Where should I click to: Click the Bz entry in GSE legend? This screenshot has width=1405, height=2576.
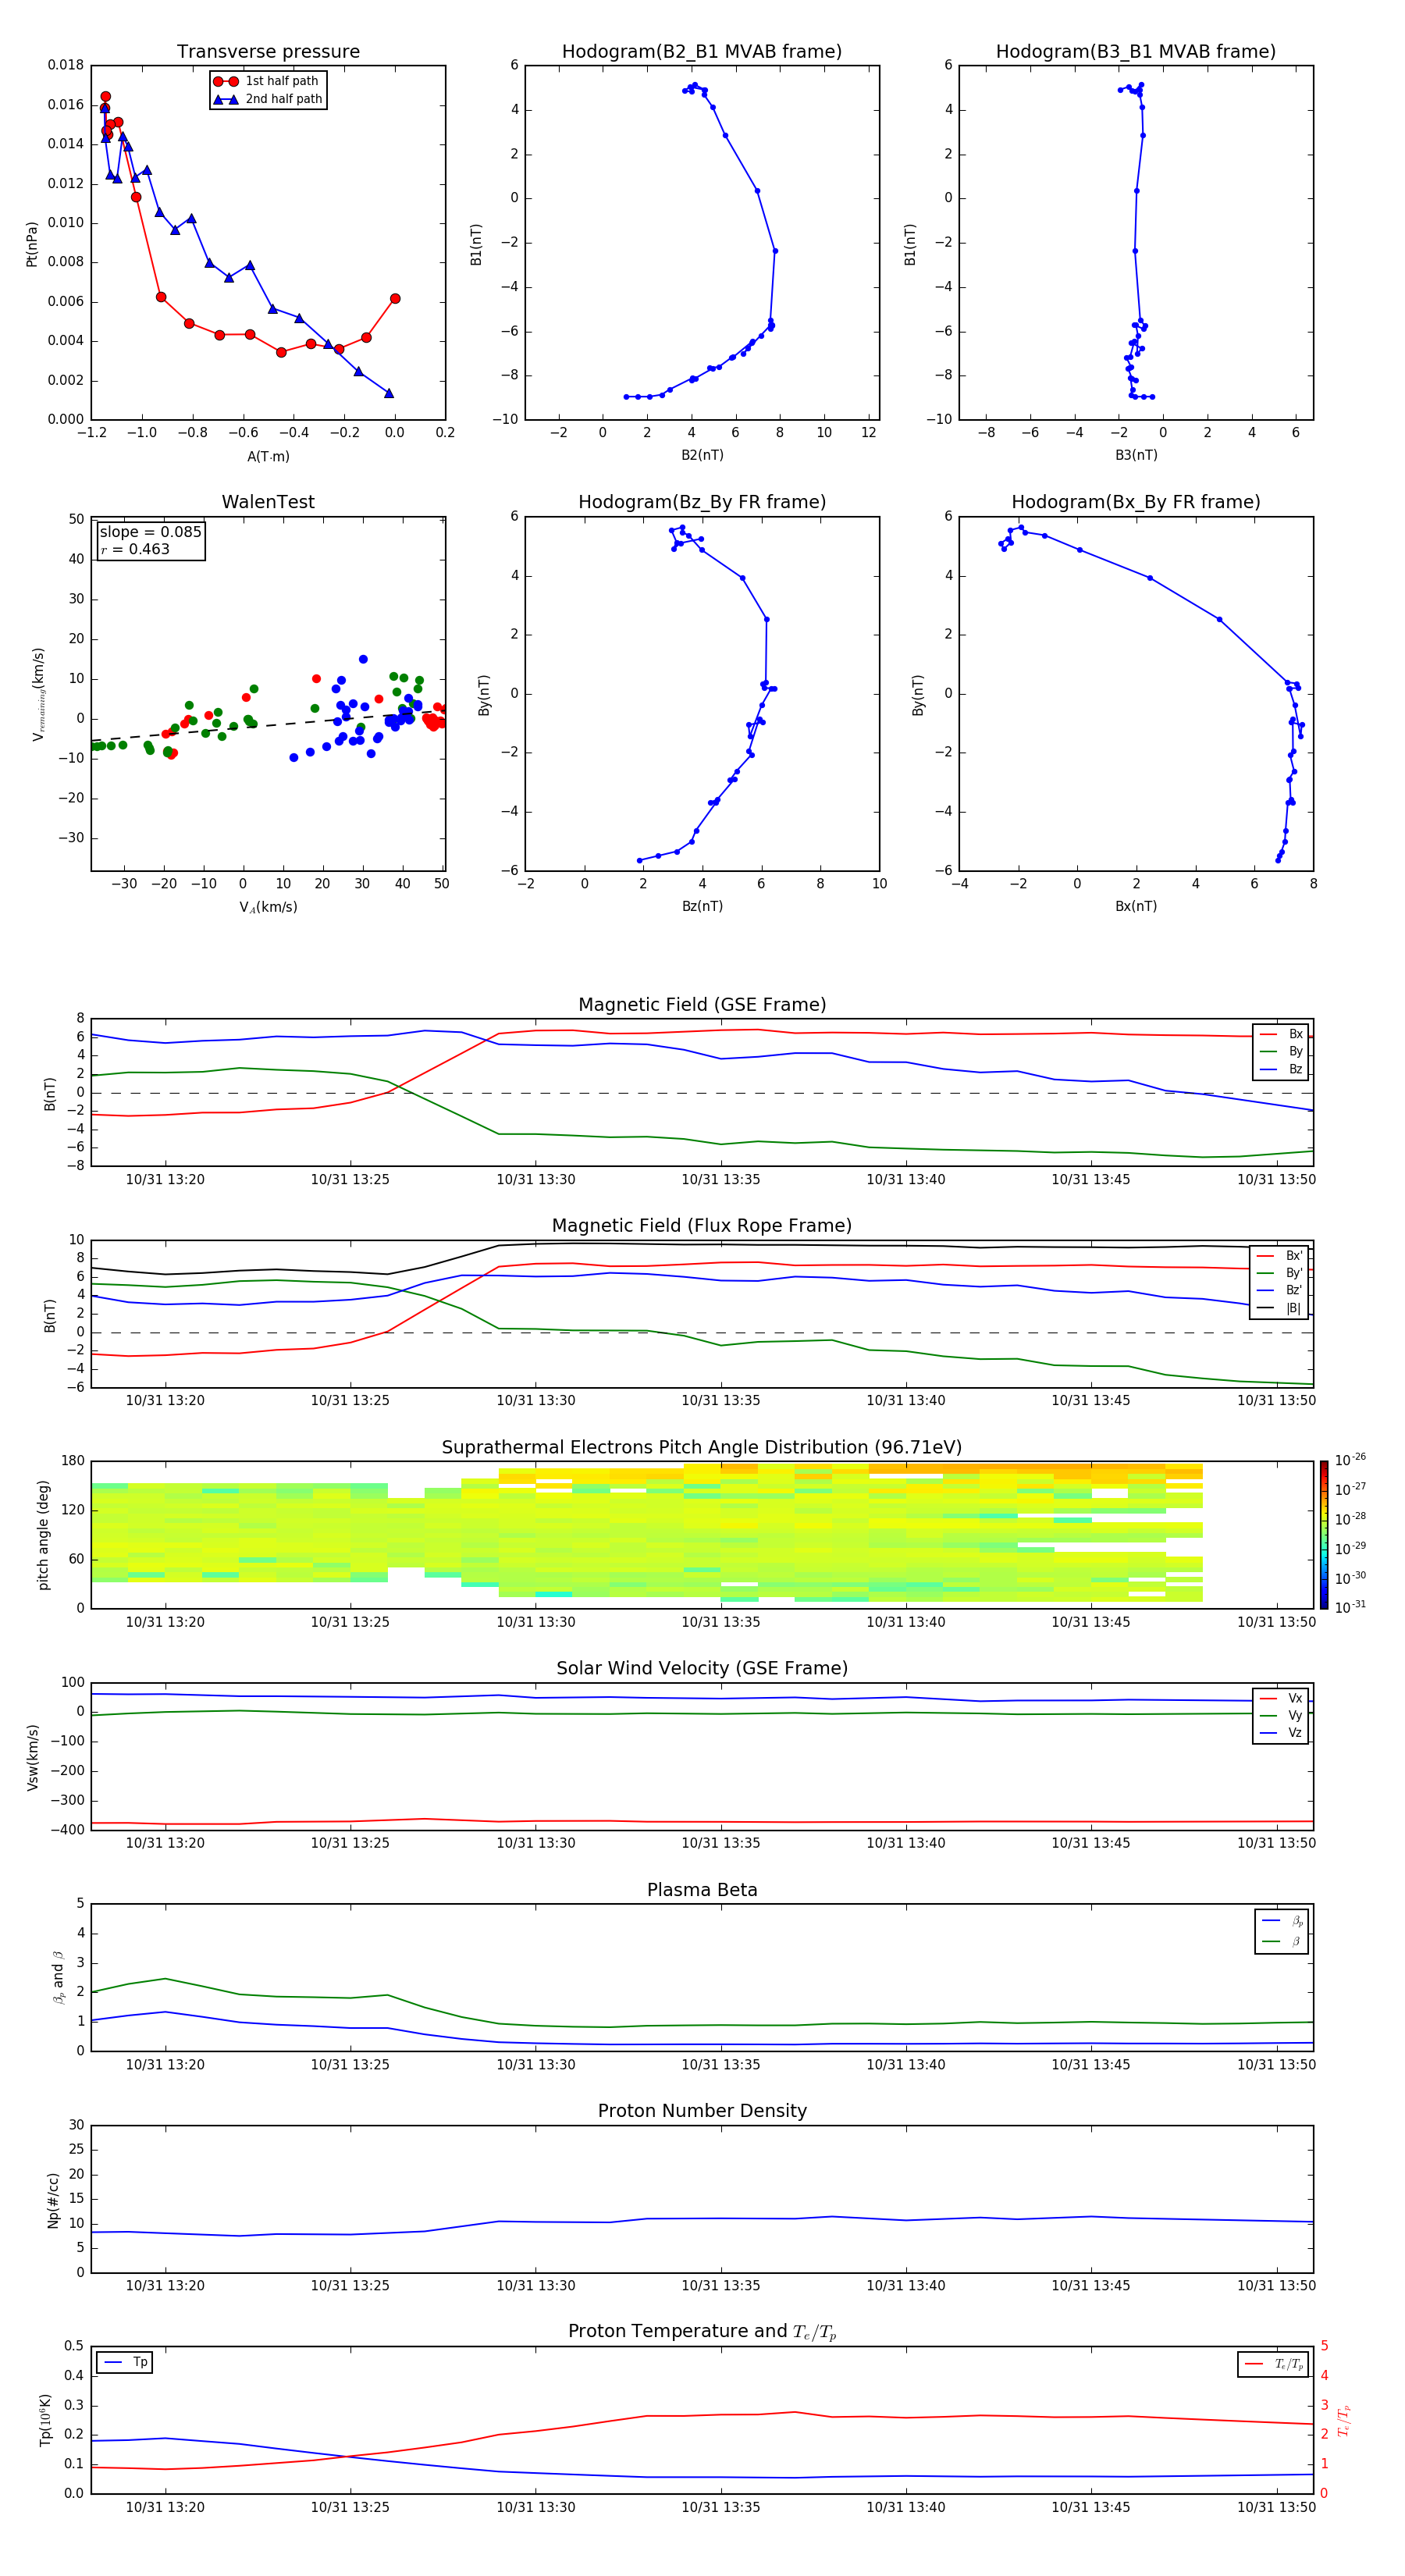click(x=1282, y=1070)
